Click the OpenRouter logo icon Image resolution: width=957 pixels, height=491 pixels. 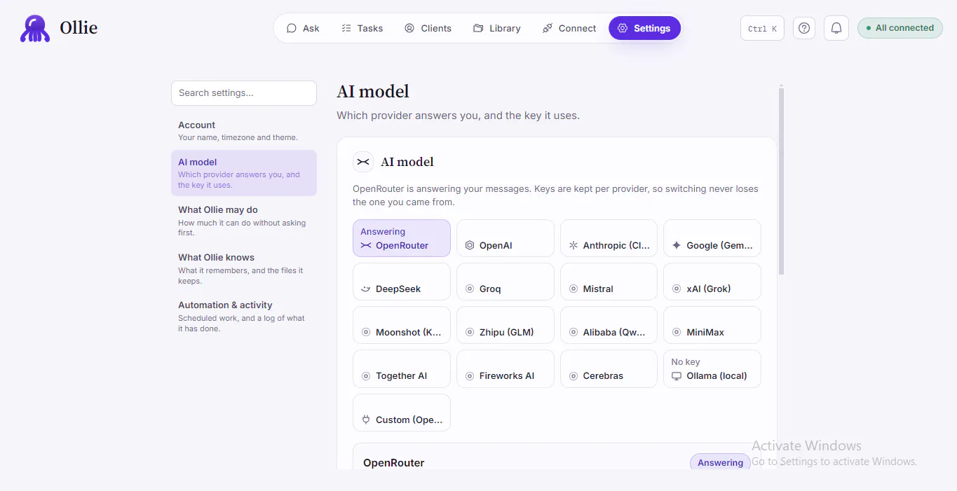click(x=366, y=246)
